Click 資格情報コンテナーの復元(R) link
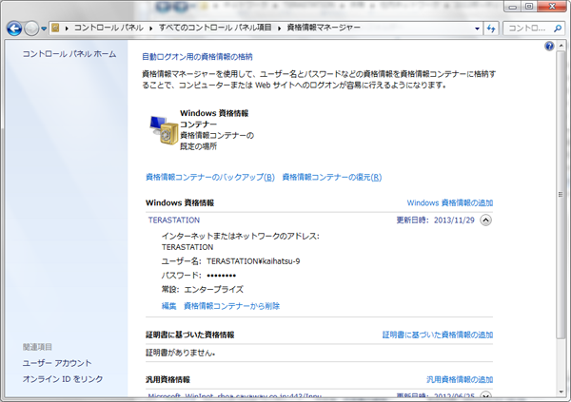 point(332,177)
